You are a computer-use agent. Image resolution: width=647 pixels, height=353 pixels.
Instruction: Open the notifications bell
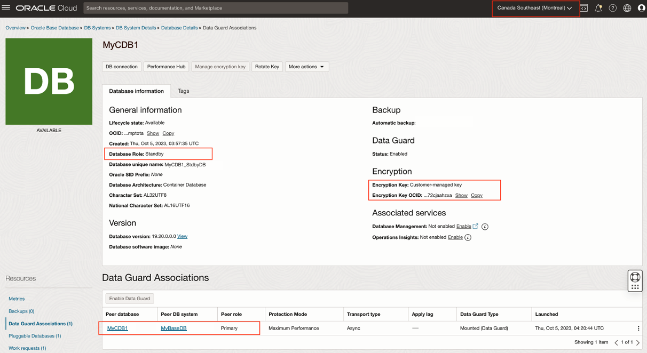pos(598,8)
